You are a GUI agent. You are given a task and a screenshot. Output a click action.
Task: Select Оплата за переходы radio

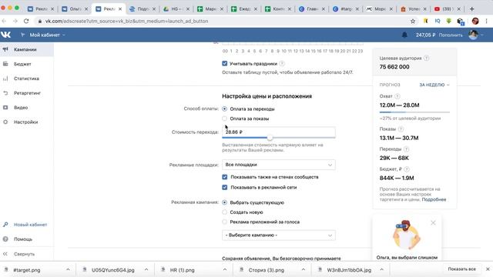(224, 109)
